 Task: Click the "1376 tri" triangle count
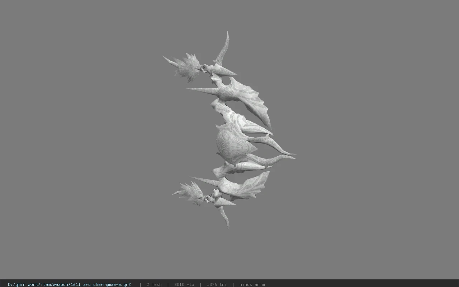217,284
